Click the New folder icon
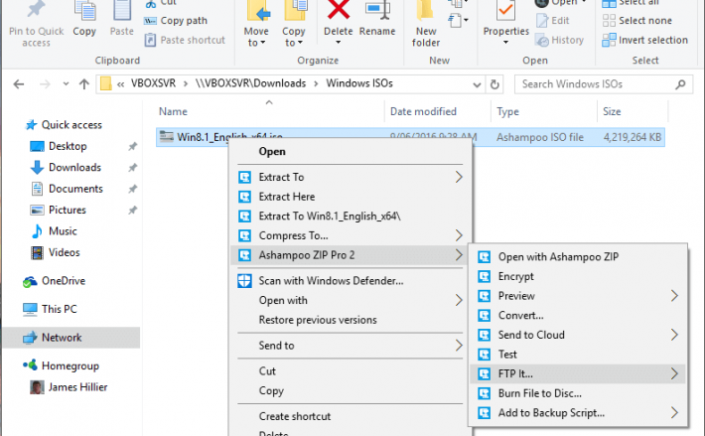Image resolution: width=705 pixels, height=436 pixels. tap(425, 11)
